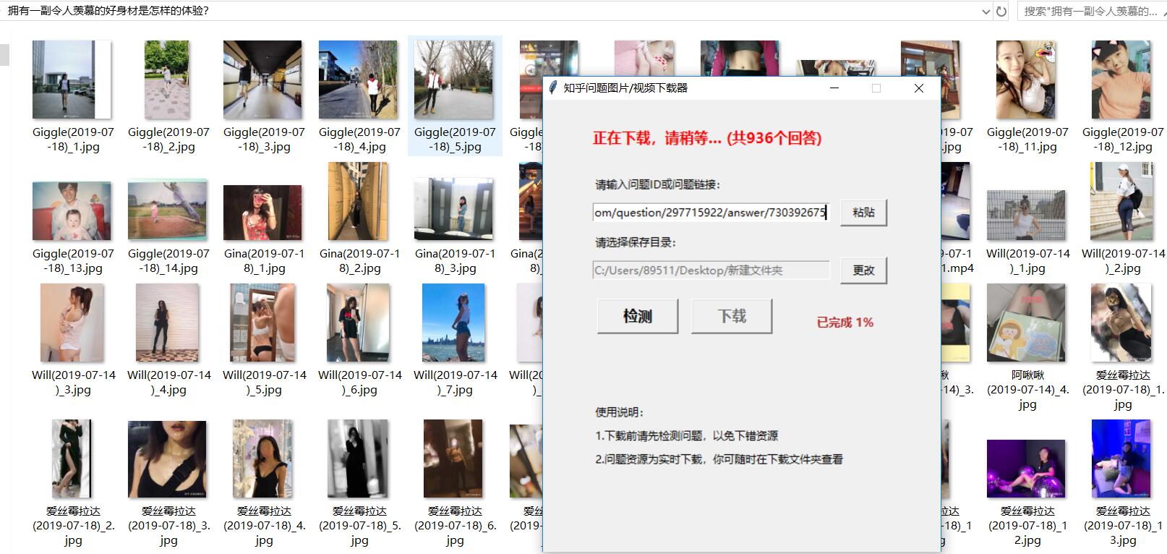This screenshot has width=1167, height=554.
Task: Refresh the Explorer folder view
Action: (x=1001, y=11)
